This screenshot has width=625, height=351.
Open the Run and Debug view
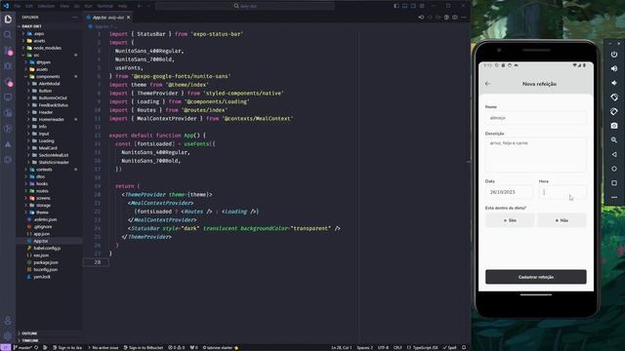click(8, 66)
